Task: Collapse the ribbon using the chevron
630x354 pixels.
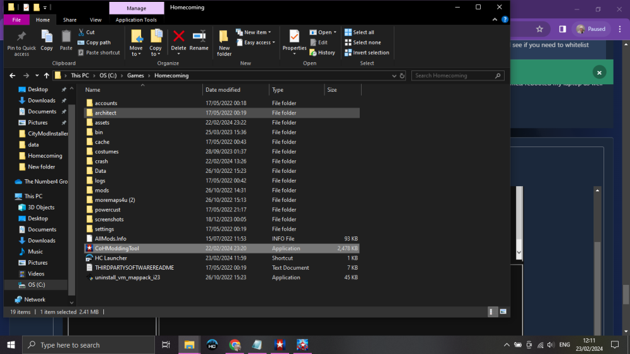Action: [x=494, y=20]
